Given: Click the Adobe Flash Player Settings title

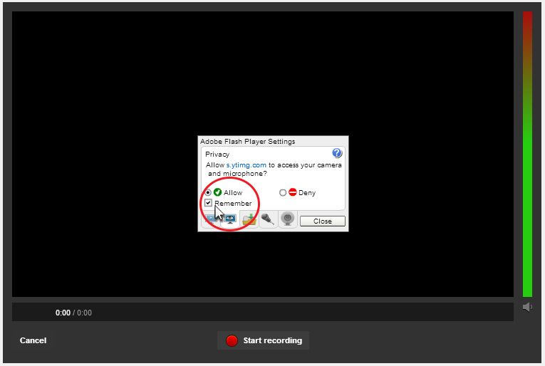Looking at the screenshot, I should coord(247,141).
